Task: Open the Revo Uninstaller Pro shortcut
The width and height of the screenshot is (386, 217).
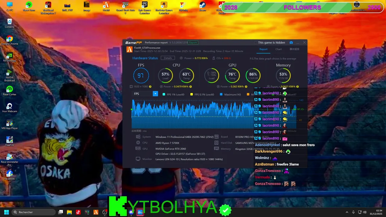Action: (10, 160)
